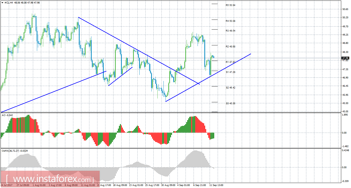Click the "R5 50.94" pivot label

tap(230, 5)
